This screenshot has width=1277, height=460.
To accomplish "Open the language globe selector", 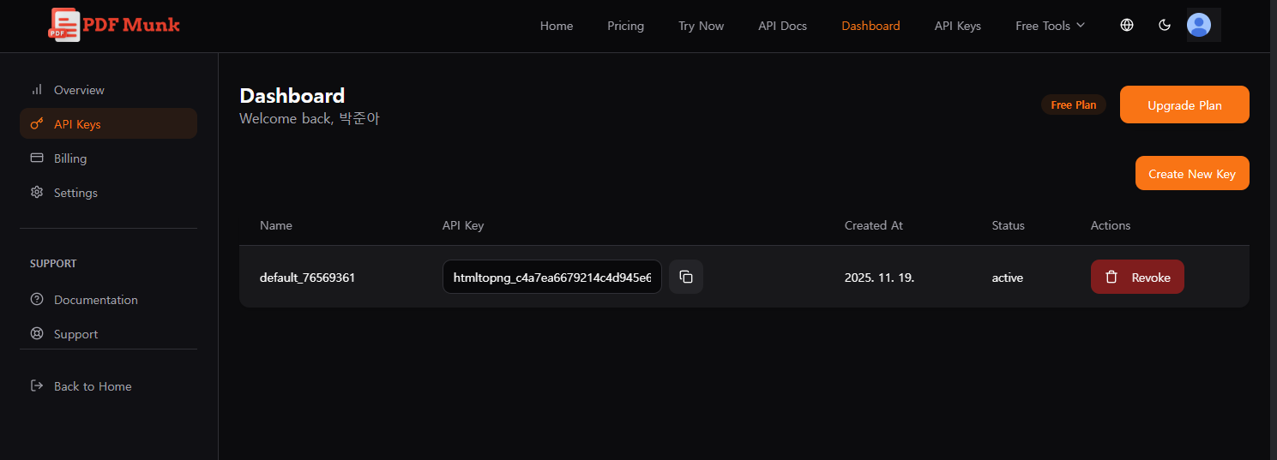I will point(1127,26).
